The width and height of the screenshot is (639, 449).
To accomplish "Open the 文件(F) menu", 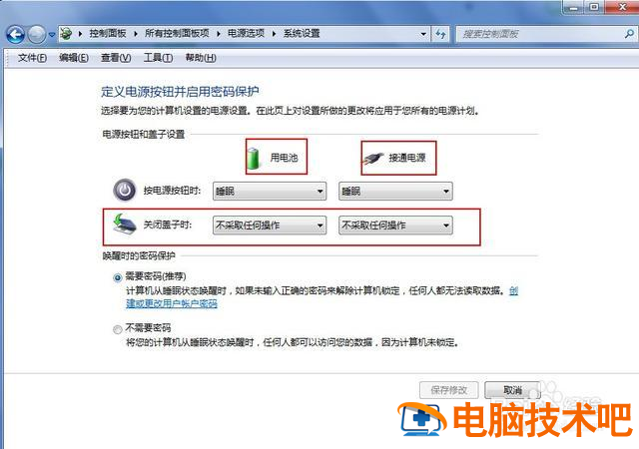I will pyautogui.click(x=32, y=58).
